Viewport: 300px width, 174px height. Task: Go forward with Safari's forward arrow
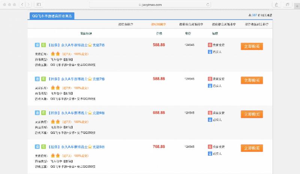[x=28, y=4]
